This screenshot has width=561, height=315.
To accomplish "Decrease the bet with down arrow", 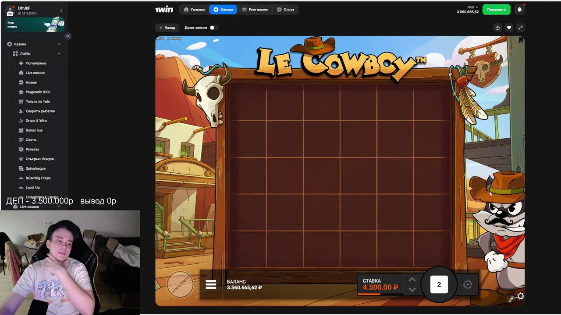I will 412,289.
